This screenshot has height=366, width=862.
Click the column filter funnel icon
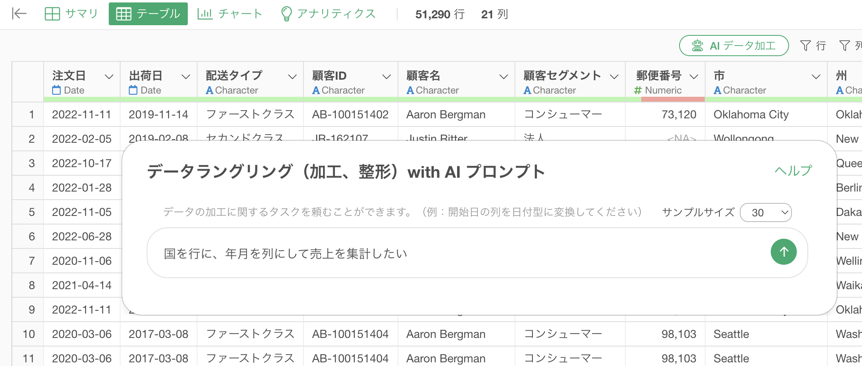(x=844, y=46)
